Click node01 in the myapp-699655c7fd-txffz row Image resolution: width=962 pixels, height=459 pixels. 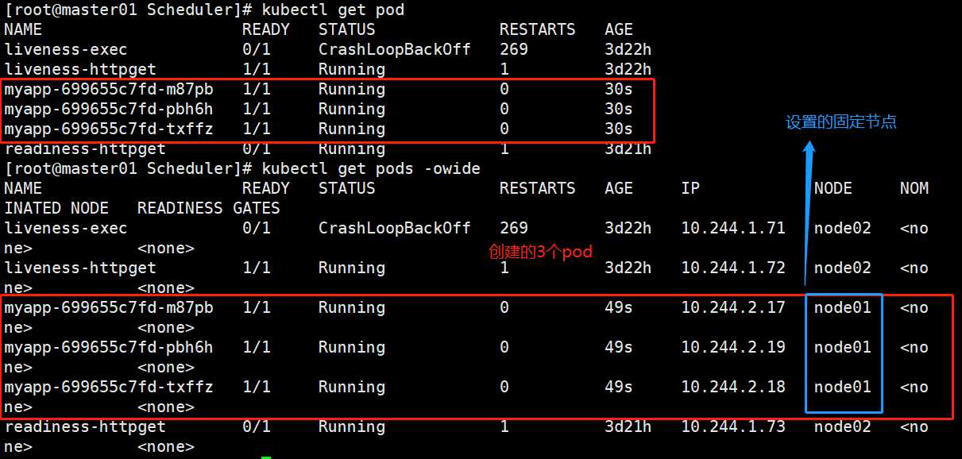pyautogui.click(x=843, y=387)
